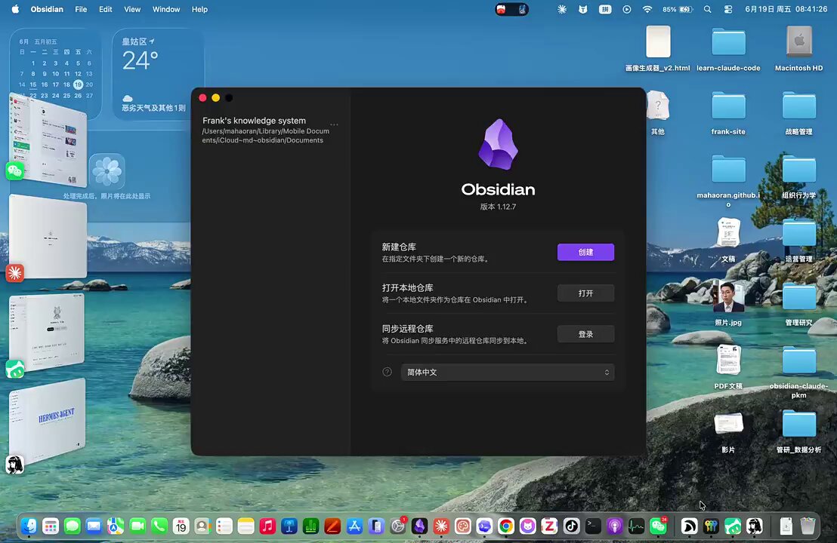The image size is (837, 543).
Task: Open Keynote from the Dock
Action: (x=289, y=526)
